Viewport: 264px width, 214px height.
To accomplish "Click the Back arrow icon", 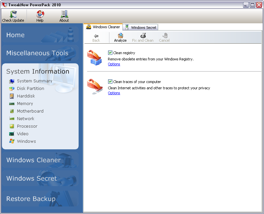I will 96,36.
